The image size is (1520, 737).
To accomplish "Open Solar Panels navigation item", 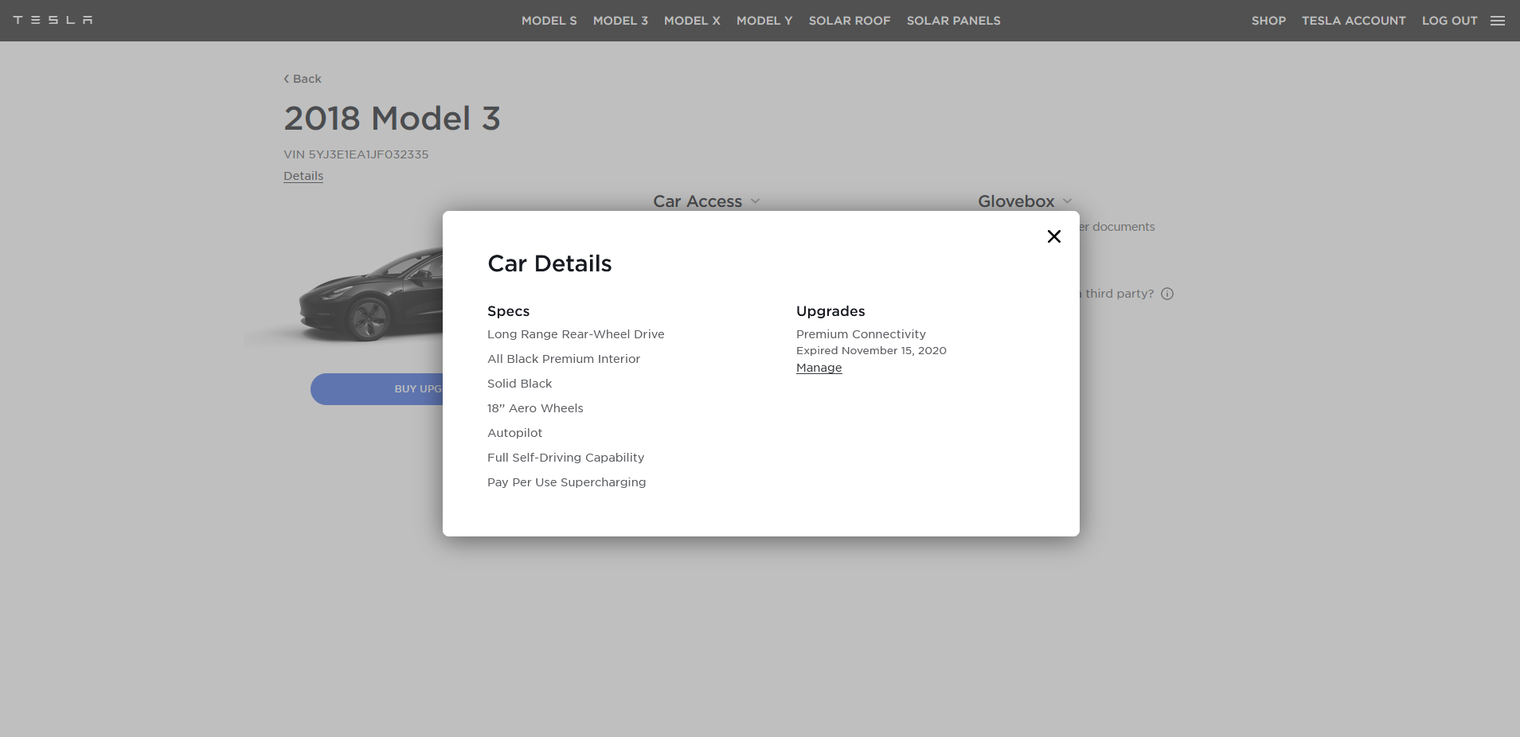I will tap(953, 21).
